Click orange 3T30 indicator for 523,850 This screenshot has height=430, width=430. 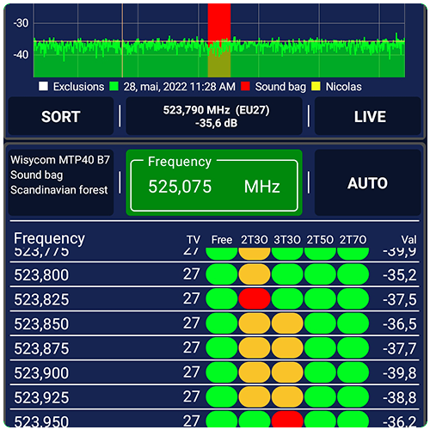(287, 323)
